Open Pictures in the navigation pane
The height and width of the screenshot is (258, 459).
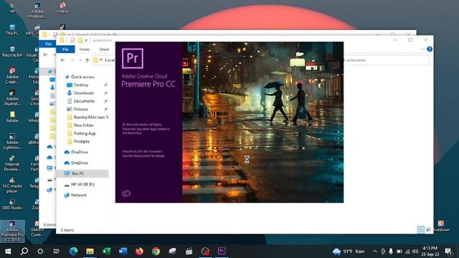click(81, 109)
